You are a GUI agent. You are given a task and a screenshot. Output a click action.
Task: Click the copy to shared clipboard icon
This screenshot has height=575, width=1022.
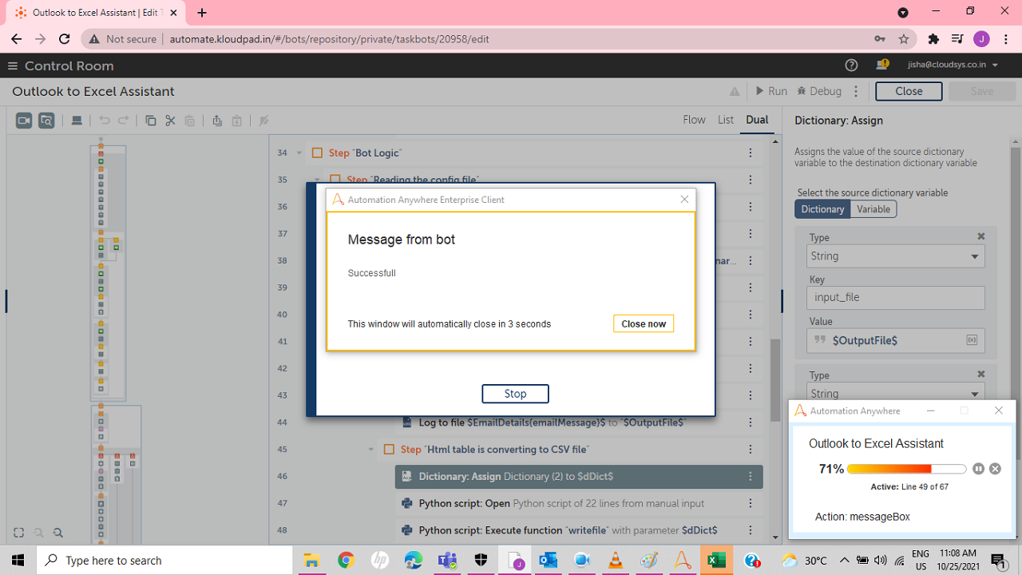pos(217,121)
